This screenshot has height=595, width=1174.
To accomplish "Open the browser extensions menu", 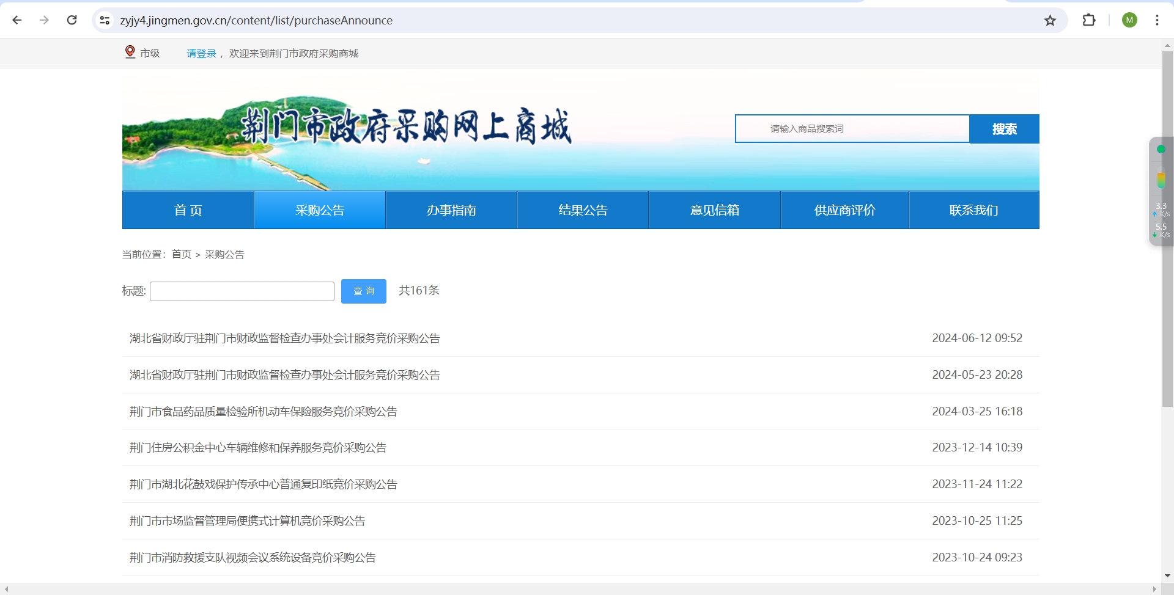I will [x=1089, y=20].
